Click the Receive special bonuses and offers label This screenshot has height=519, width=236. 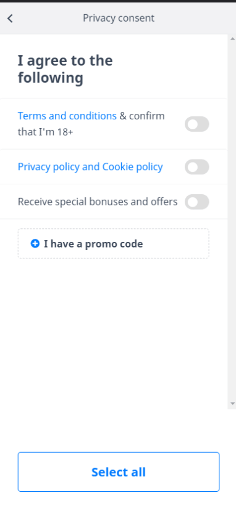click(x=98, y=202)
